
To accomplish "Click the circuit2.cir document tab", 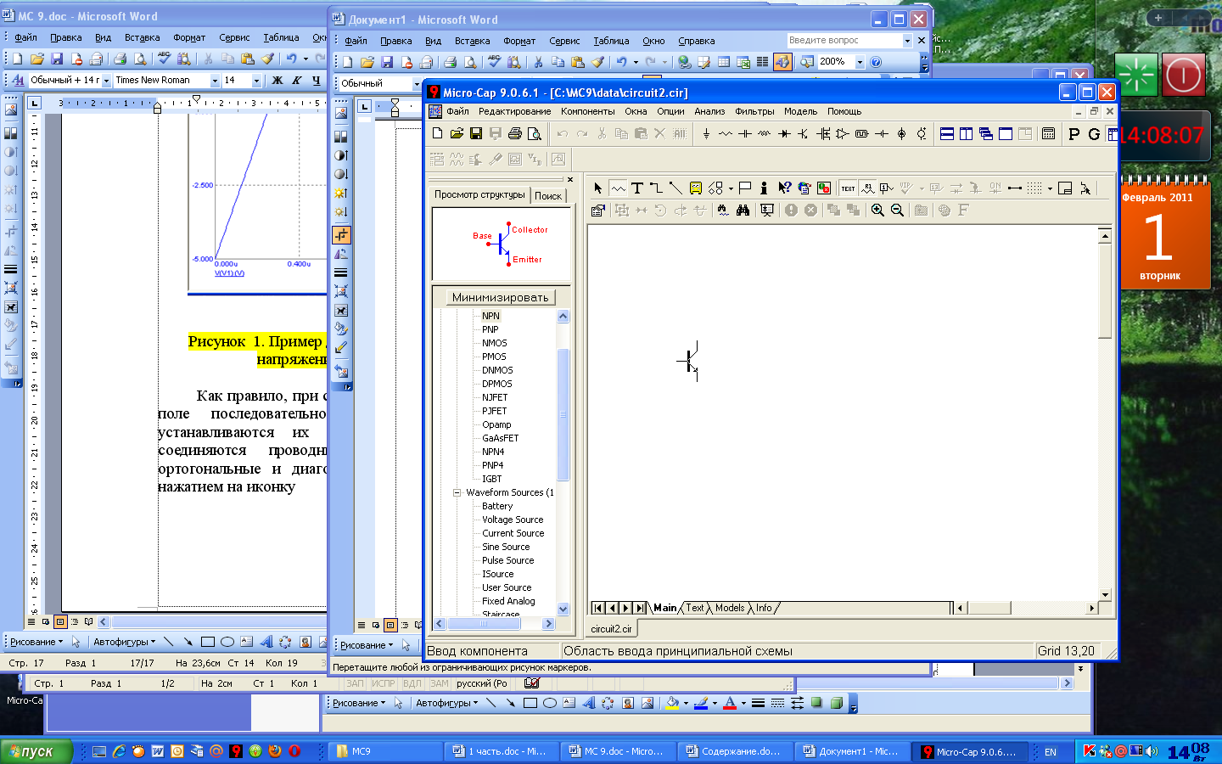I will coord(611,629).
